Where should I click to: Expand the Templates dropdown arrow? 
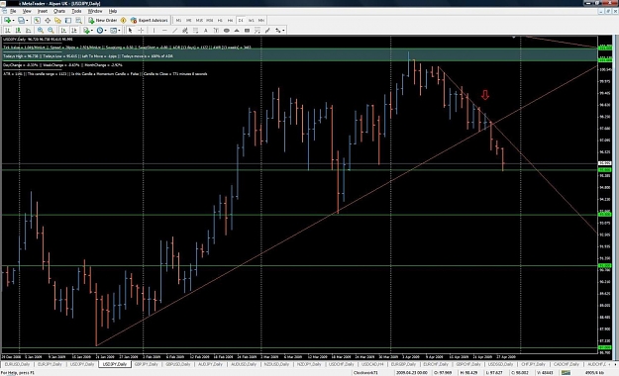pos(119,30)
